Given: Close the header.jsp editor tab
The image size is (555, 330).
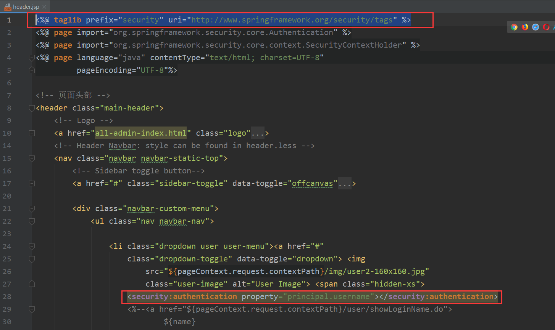Looking at the screenshot, I should 44,7.
